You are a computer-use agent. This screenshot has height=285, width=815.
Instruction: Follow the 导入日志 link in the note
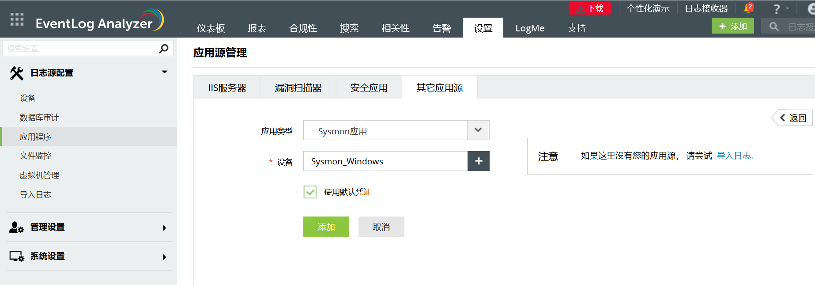735,156
